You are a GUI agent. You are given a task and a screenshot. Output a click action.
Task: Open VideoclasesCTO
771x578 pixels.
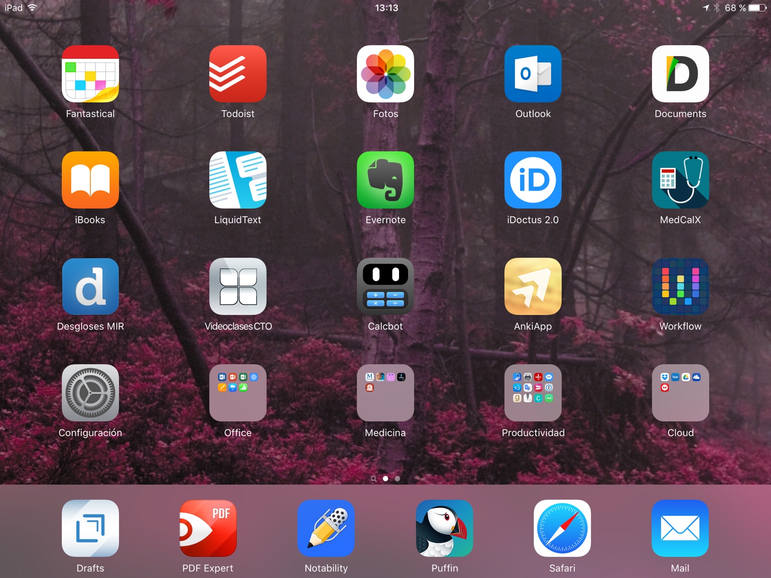click(x=238, y=286)
